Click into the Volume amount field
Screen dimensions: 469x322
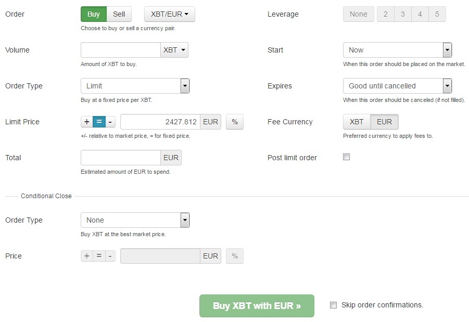[121, 50]
